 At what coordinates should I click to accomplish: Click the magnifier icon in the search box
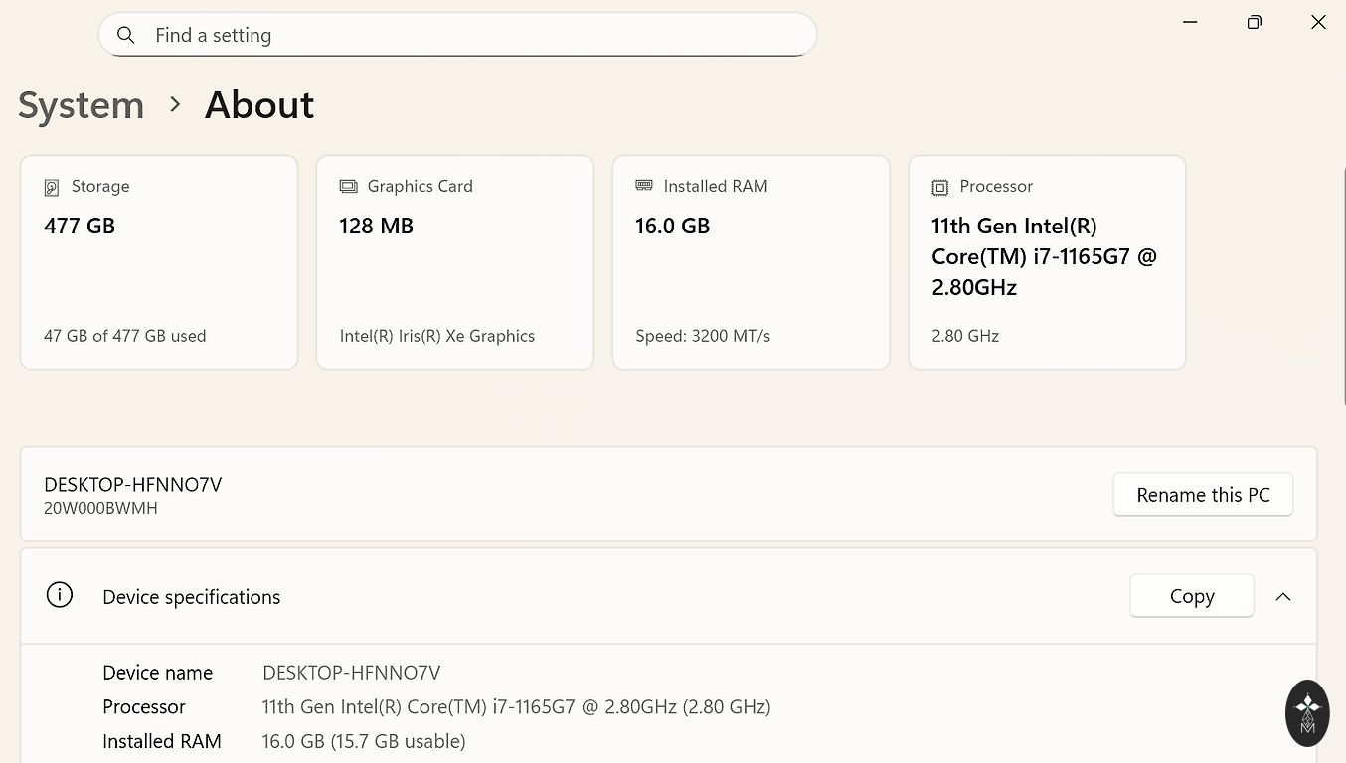(126, 36)
